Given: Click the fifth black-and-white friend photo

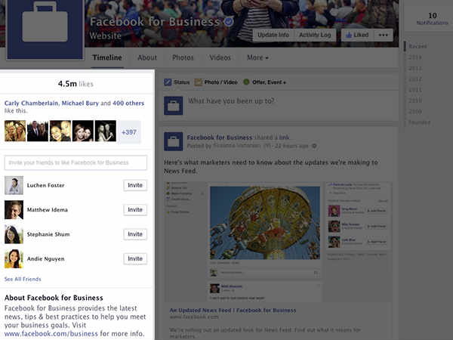Looking at the screenshot, I should 106,131.
